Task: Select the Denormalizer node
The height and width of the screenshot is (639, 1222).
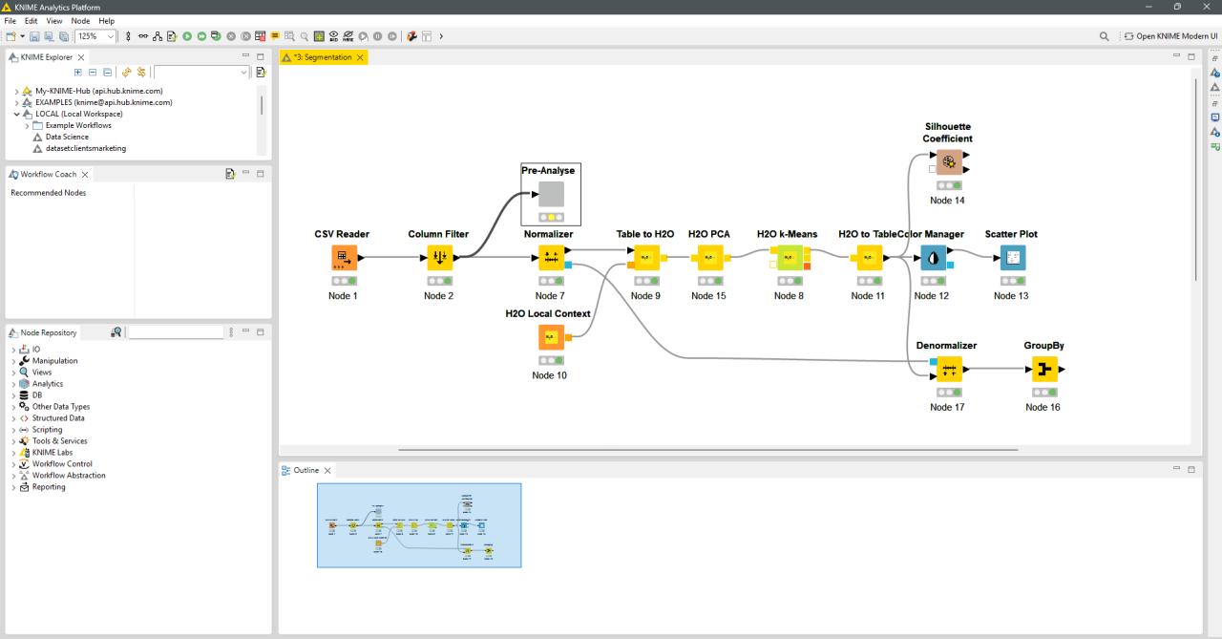Action: coord(949,369)
